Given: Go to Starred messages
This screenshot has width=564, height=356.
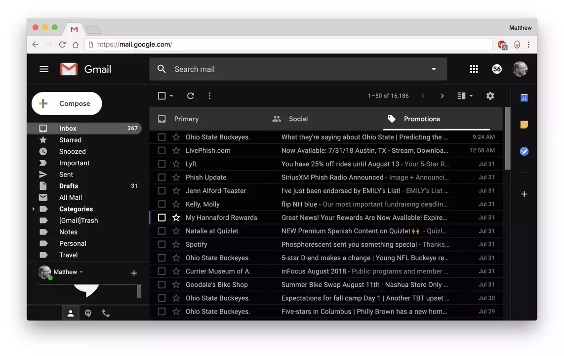Looking at the screenshot, I should click(x=84, y=140).
